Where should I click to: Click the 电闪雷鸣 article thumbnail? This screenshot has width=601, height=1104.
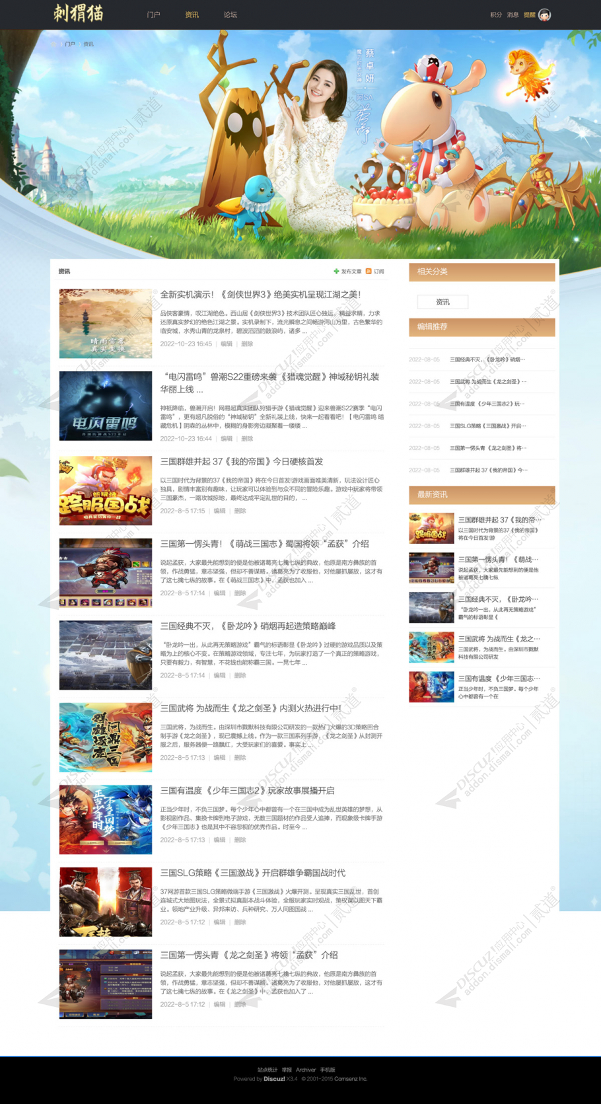point(106,406)
